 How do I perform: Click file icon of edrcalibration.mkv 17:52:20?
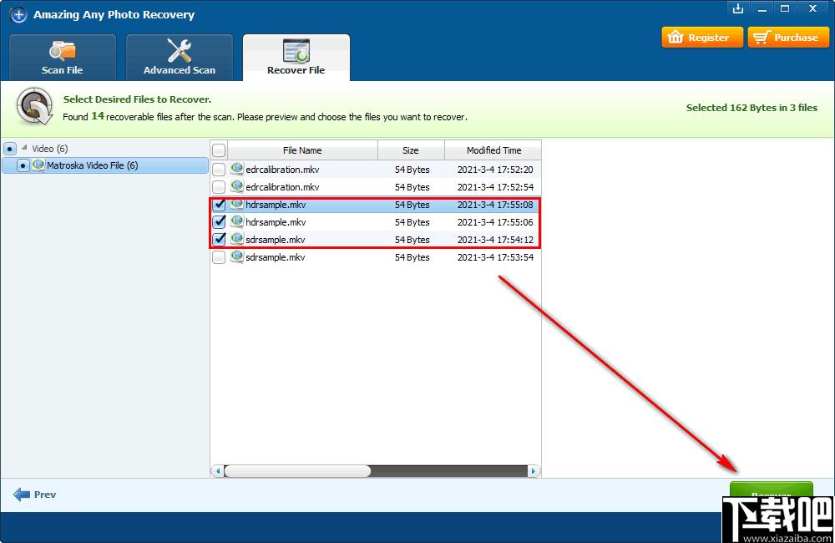point(236,169)
